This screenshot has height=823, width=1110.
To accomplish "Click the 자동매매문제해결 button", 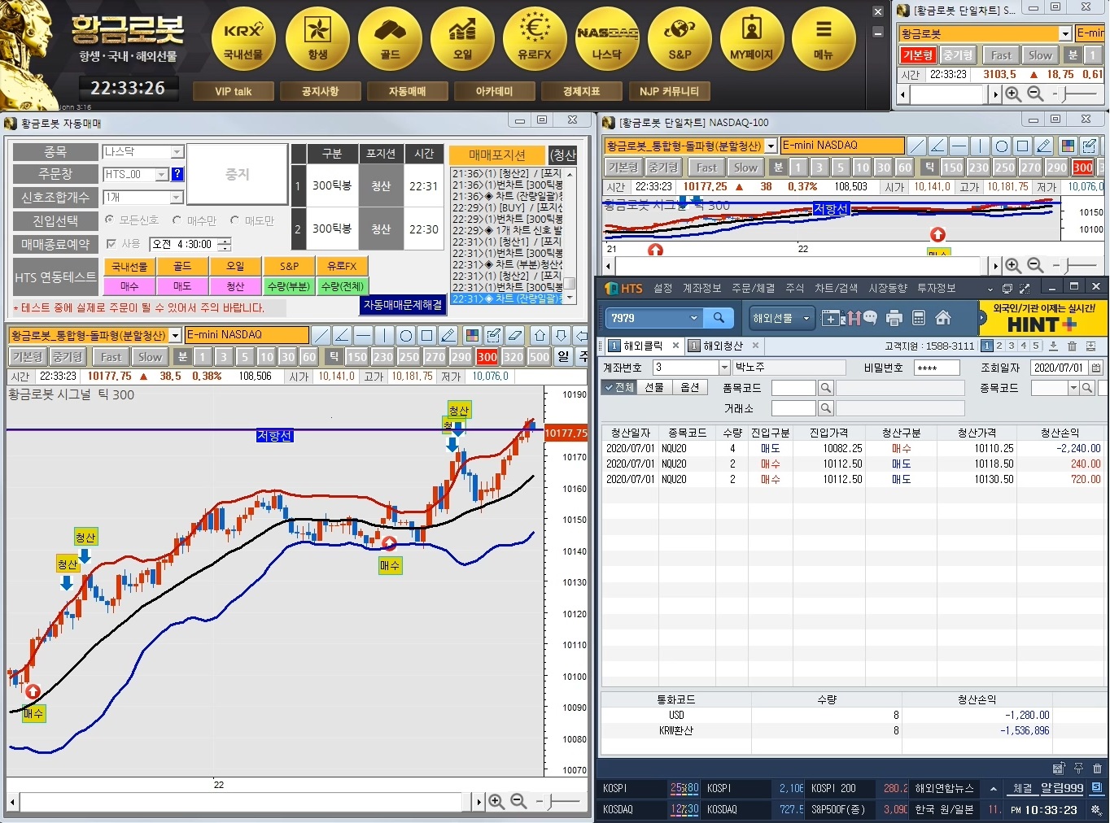I will (x=403, y=305).
